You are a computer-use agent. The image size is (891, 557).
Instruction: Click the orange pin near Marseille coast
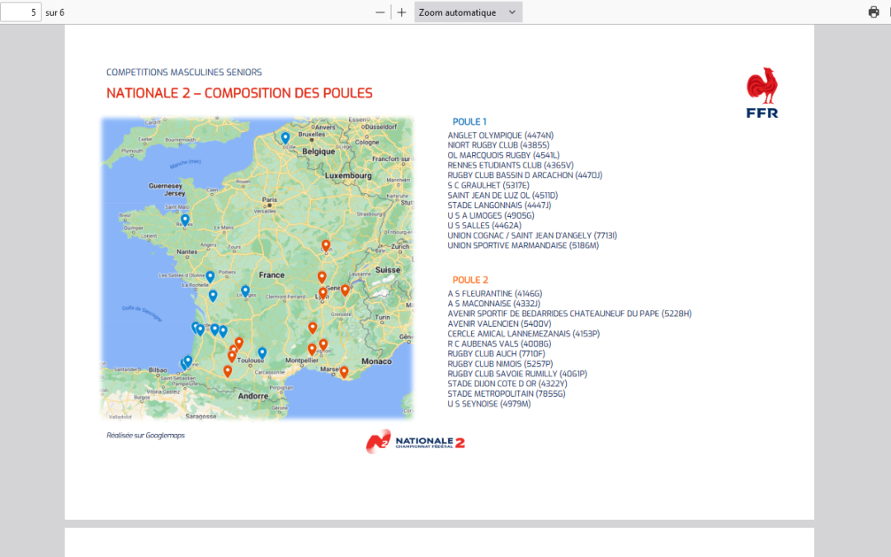(344, 373)
